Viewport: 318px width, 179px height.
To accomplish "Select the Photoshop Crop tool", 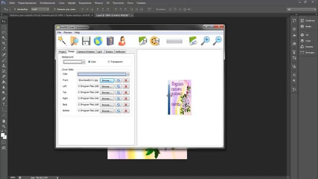I will pyautogui.click(x=3, y=43).
